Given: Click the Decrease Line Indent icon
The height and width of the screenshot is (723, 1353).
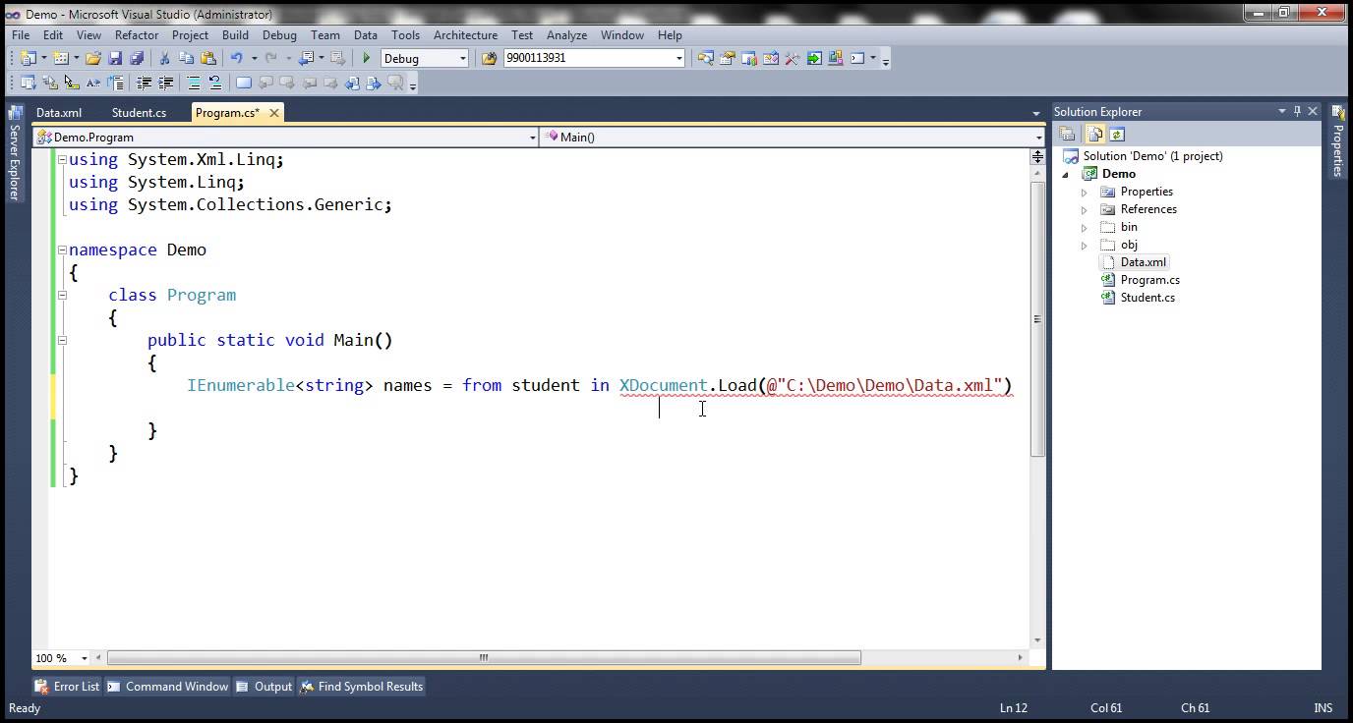Looking at the screenshot, I should tap(144, 83).
